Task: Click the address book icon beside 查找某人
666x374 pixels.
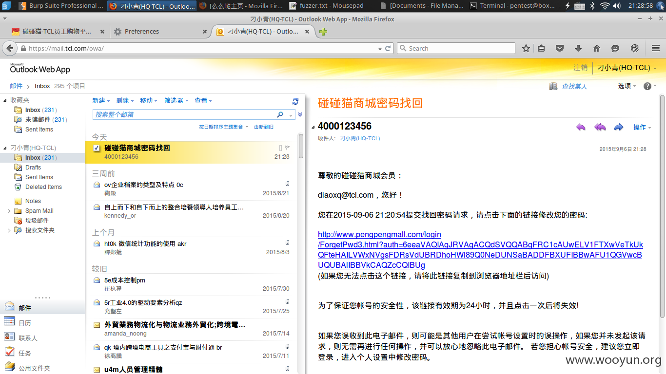Action: point(553,86)
